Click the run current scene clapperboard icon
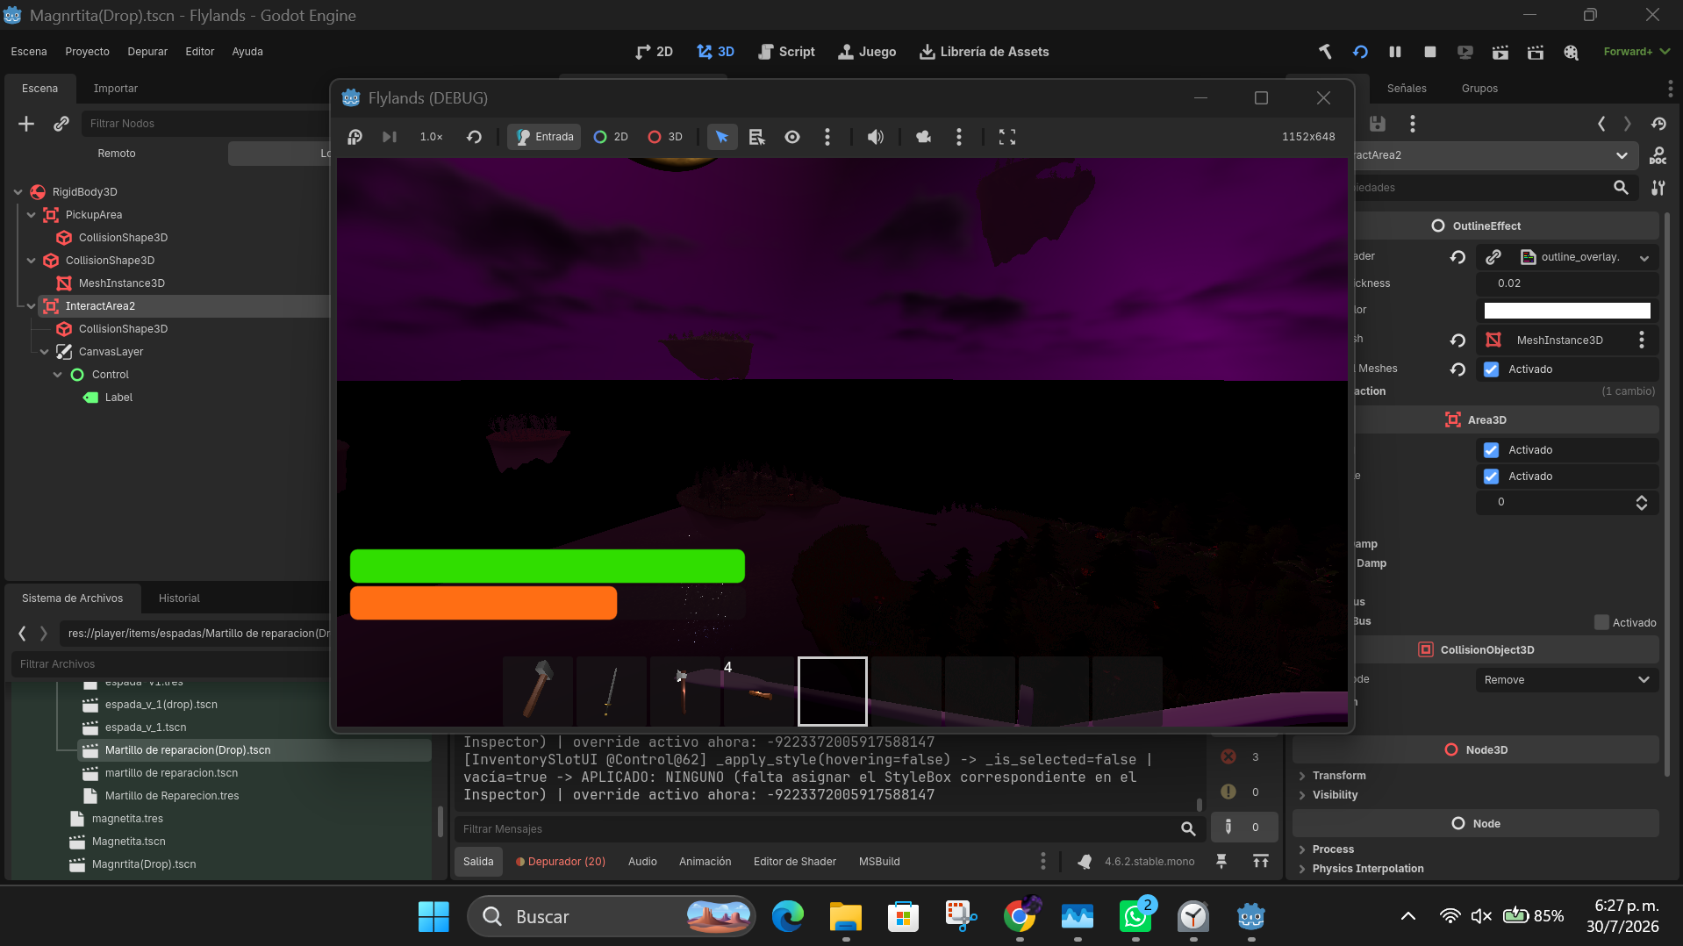Image resolution: width=1683 pixels, height=946 pixels. coord(1500,52)
